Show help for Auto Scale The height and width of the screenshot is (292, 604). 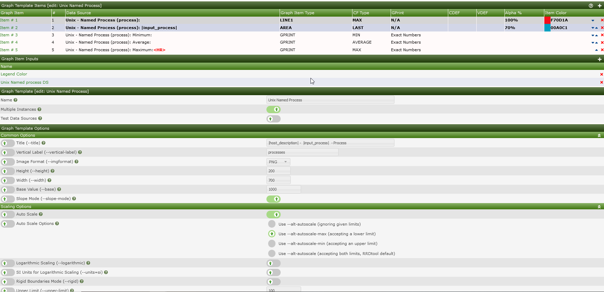41,214
